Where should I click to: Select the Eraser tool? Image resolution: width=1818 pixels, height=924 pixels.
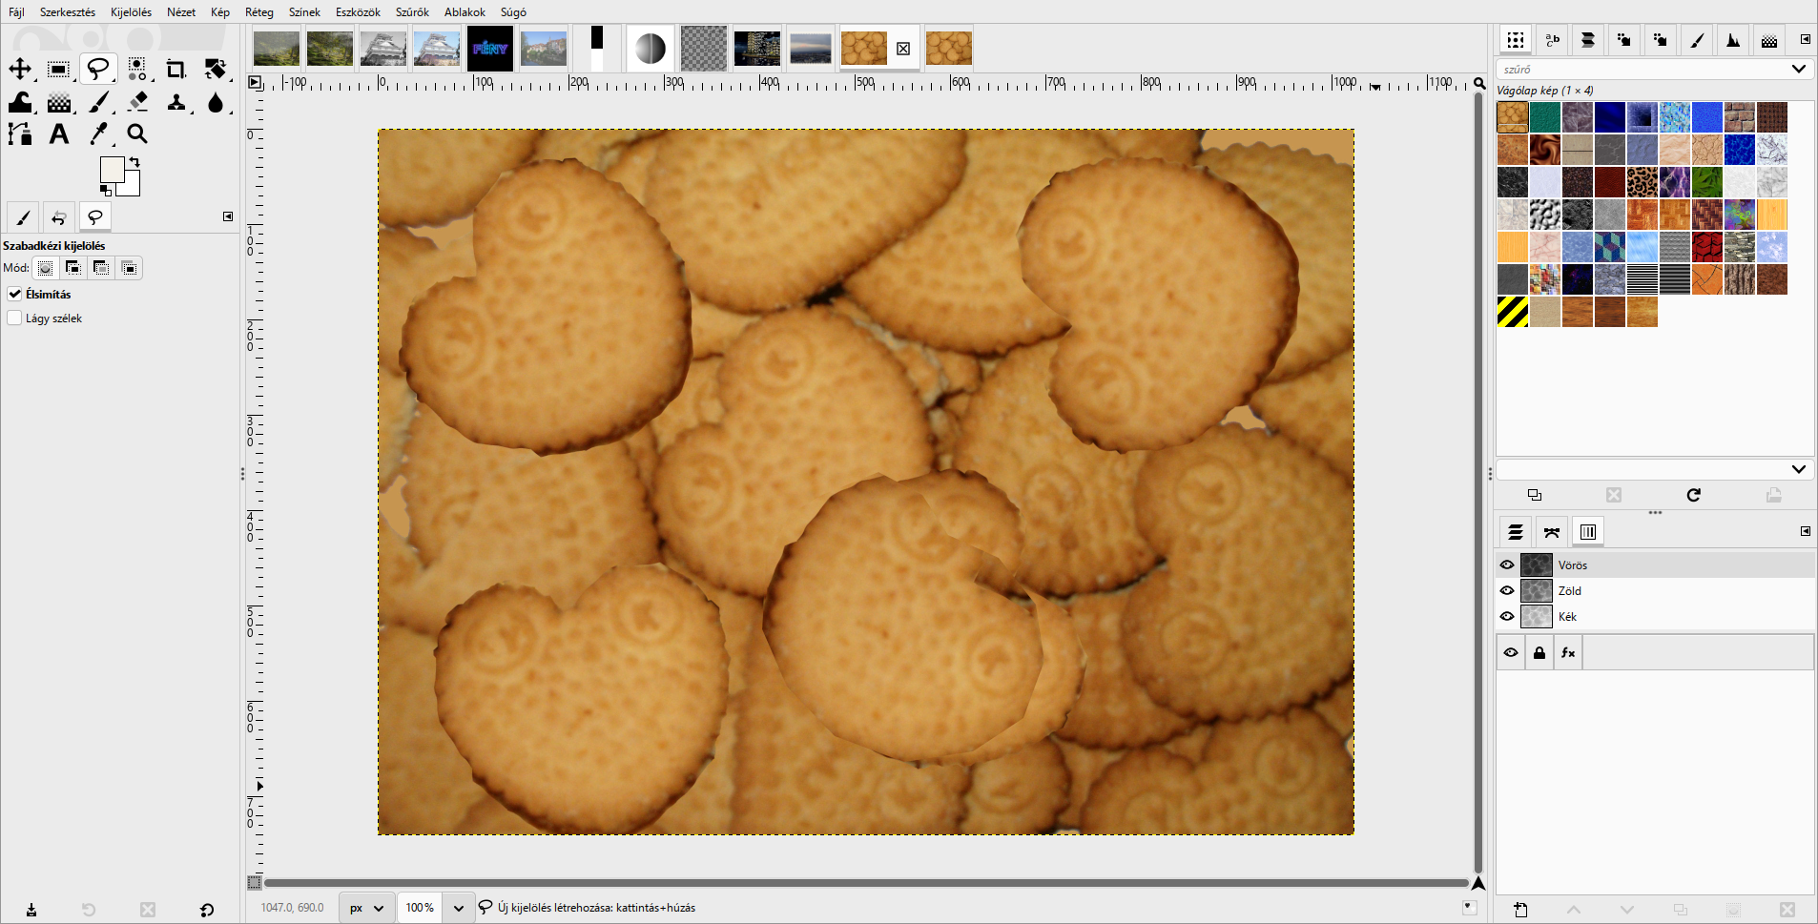[x=137, y=102]
